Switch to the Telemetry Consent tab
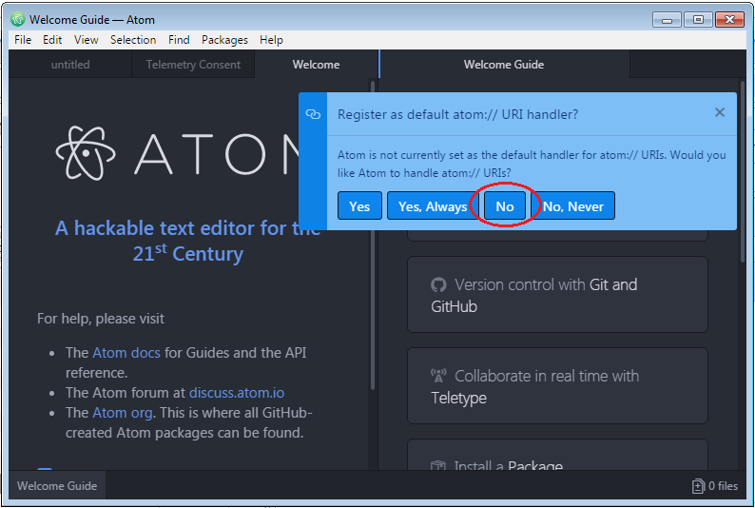755x508 pixels. [193, 65]
